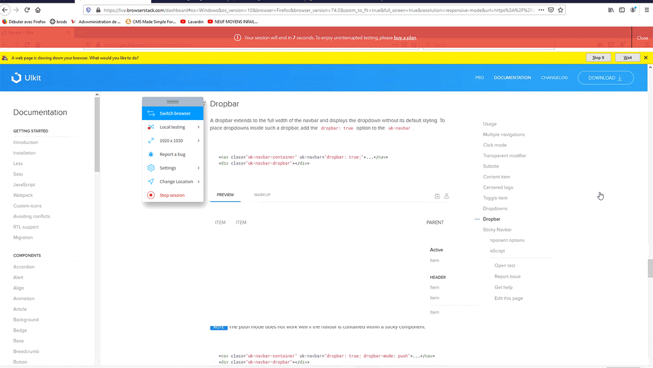The width and height of the screenshot is (653, 368).
Task: Open DOCUMENTATION in the Ulkit navbar
Action: tap(512, 77)
